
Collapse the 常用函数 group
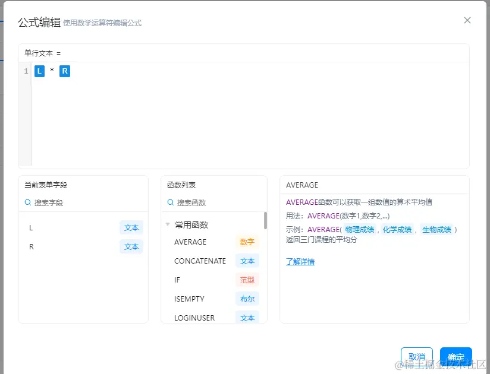coord(168,224)
